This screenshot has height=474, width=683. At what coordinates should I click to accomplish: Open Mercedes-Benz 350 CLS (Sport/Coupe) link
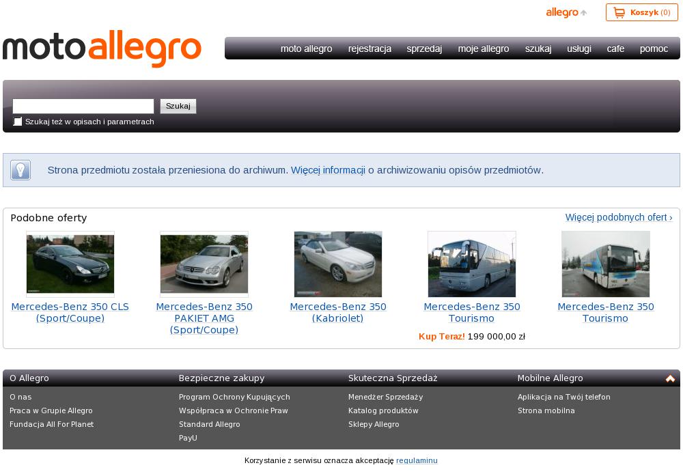point(70,312)
